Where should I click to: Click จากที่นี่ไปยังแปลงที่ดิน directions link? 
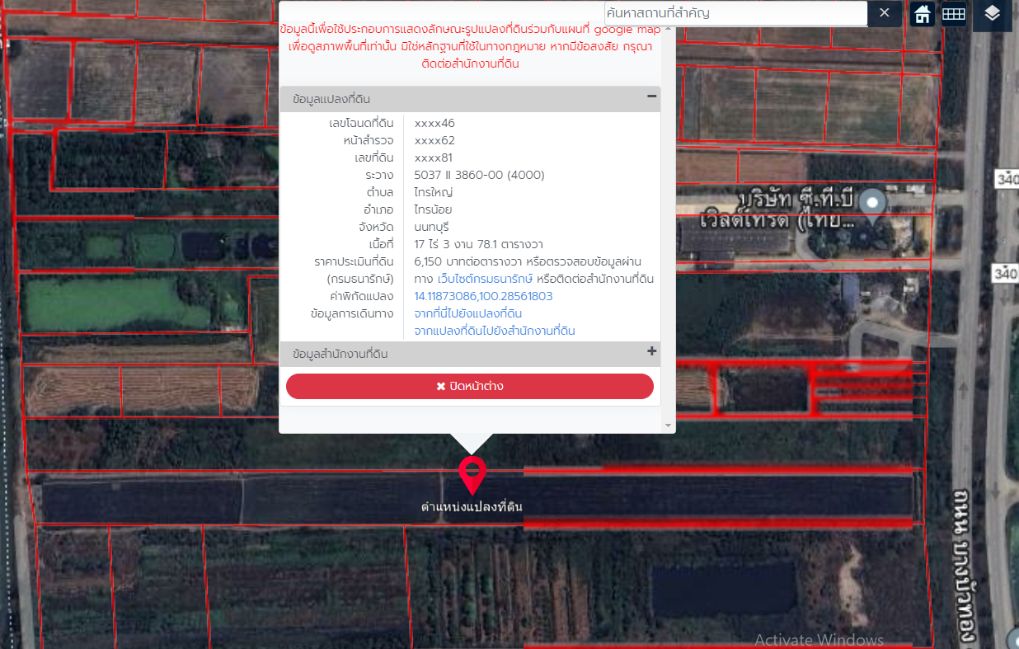(x=467, y=313)
